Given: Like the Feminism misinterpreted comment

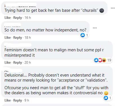Looking at the screenshot, I should click(8, 63).
